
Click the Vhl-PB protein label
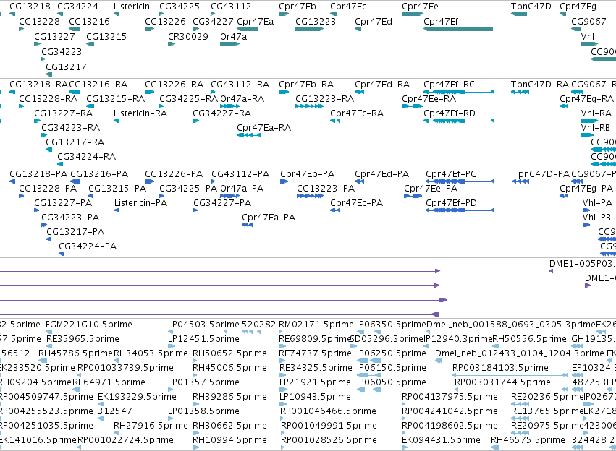[x=596, y=218]
